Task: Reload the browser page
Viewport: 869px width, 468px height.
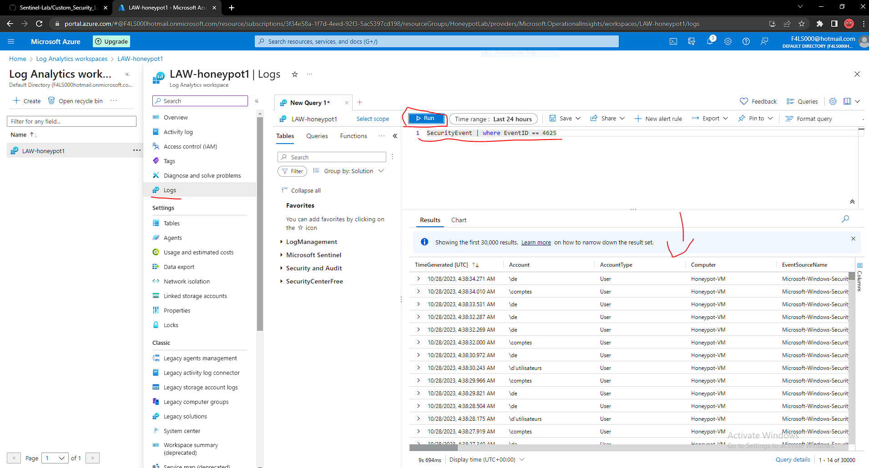Action: 39,24
